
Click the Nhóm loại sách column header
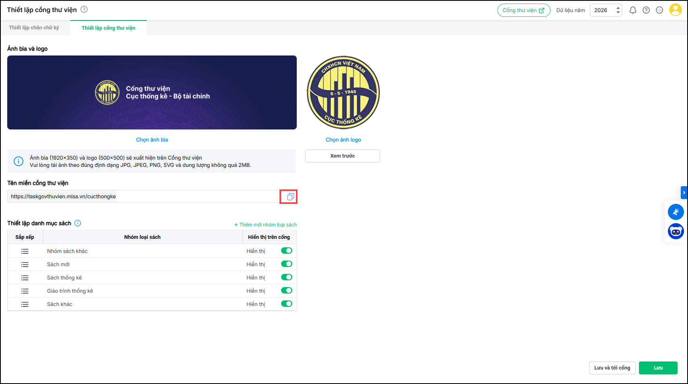pyautogui.click(x=142, y=237)
